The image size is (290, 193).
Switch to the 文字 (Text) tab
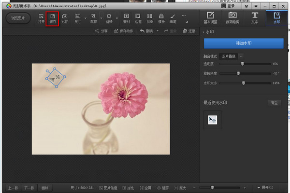click(254, 18)
